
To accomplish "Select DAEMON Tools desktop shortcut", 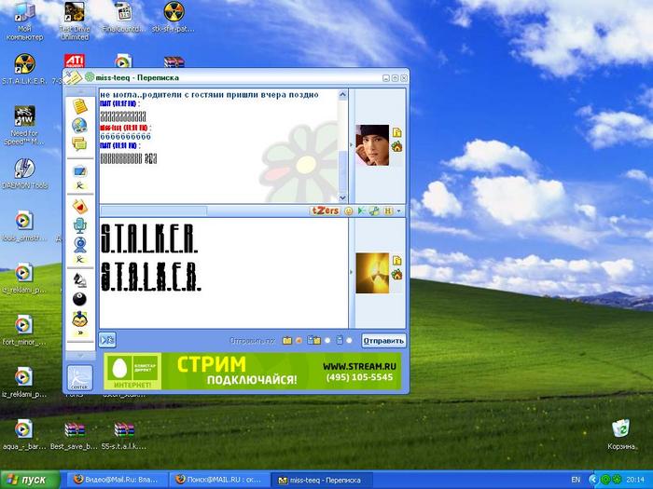I will coord(24,174).
